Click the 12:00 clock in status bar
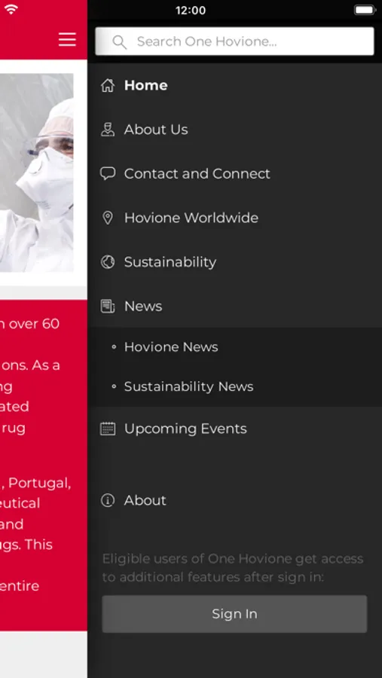Image resolution: width=382 pixels, height=678 pixels. 191,11
